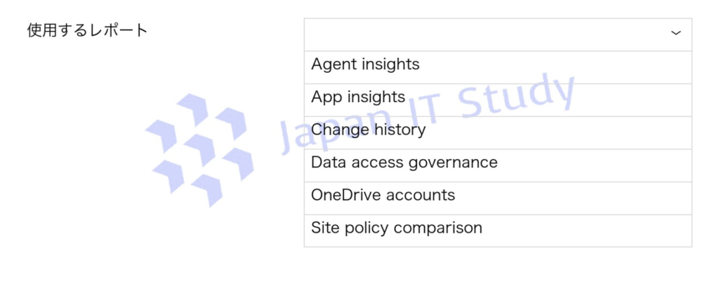Viewport: 719px width, 281px height.
Task: Click the word App in the second option
Action: (x=326, y=97)
